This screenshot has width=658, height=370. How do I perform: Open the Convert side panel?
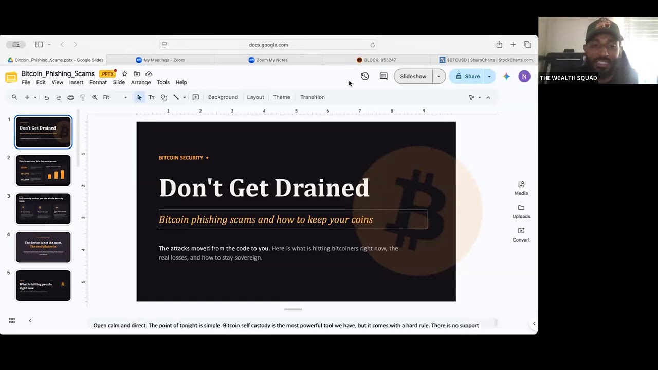521,234
